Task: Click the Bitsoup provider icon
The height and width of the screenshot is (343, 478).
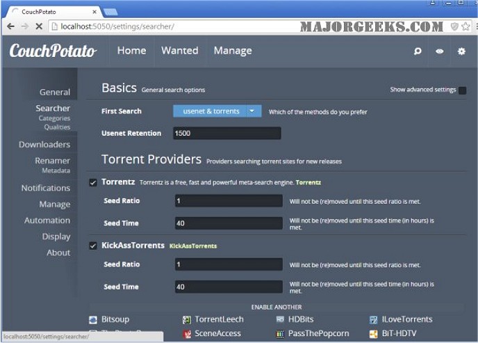Action: 93,320
